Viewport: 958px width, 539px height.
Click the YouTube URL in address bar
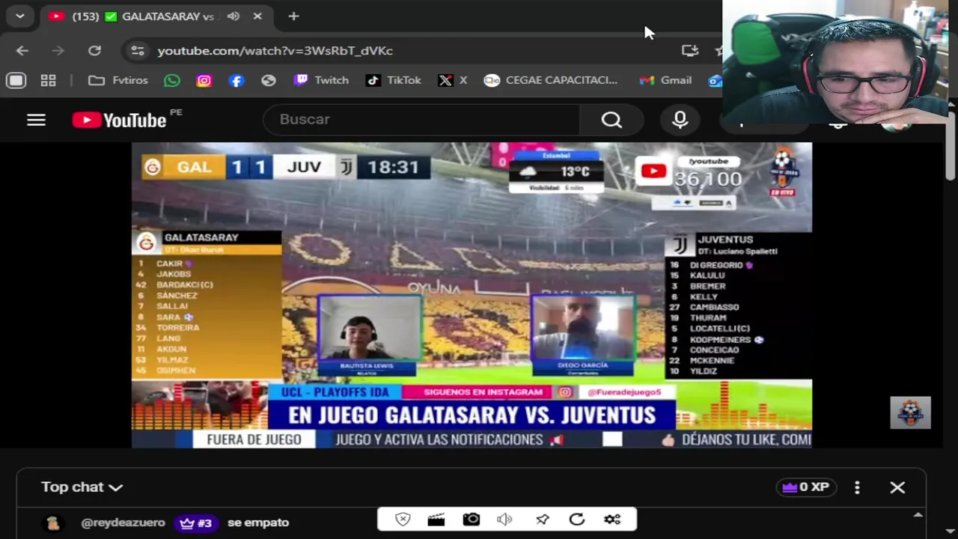click(x=275, y=50)
